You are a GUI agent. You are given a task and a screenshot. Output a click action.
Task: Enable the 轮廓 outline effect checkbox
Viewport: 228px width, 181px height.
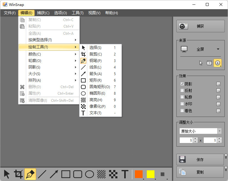click(182, 97)
